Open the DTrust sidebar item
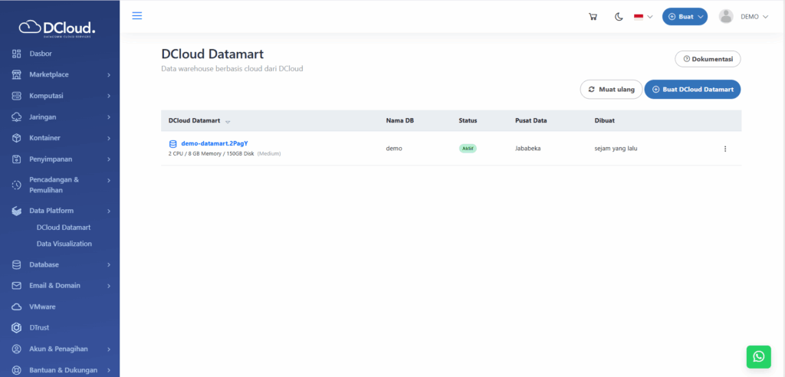Image resolution: width=785 pixels, height=377 pixels. [x=40, y=328]
